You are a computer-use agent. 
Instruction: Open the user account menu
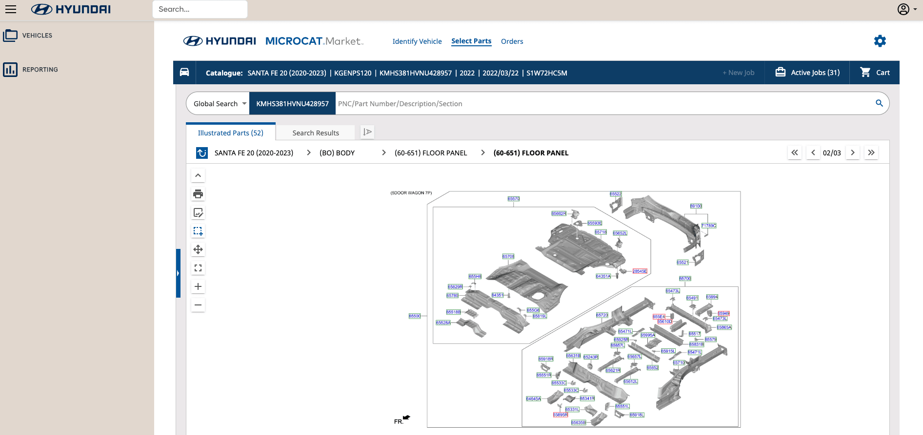tap(906, 9)
